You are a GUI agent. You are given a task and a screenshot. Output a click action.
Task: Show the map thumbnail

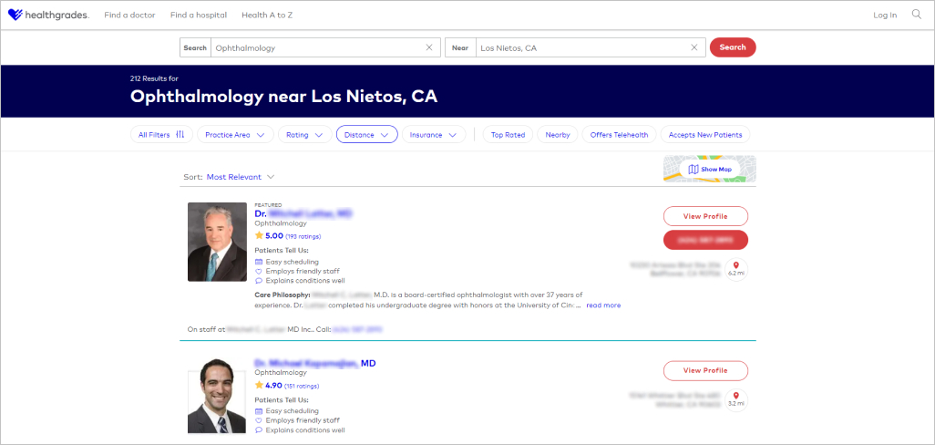click(709, 169)
